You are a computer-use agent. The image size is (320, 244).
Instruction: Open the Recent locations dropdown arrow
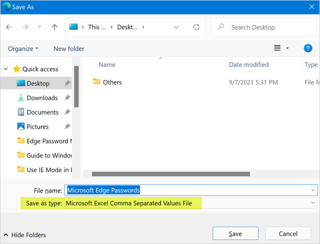click(40, 27)
